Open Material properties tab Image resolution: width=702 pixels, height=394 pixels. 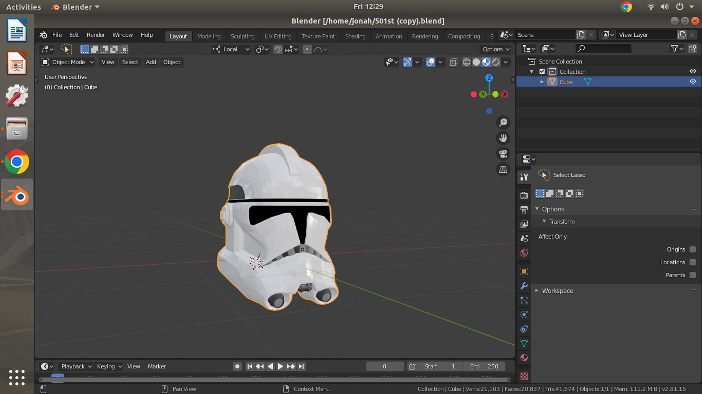point(524,358)
